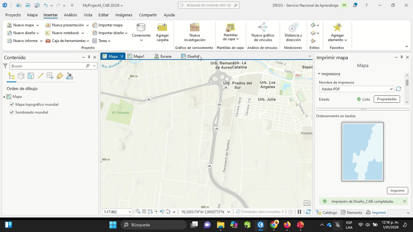Select List By Selection icon

31,76
